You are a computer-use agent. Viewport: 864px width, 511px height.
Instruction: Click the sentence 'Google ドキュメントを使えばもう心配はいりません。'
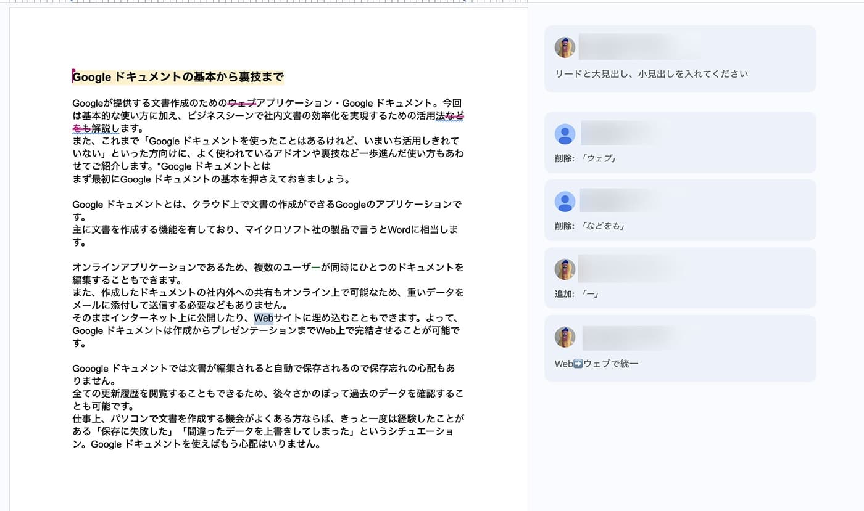(x=206, y=444)
